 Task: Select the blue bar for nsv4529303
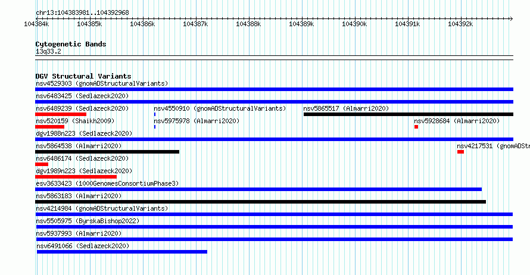274,89
